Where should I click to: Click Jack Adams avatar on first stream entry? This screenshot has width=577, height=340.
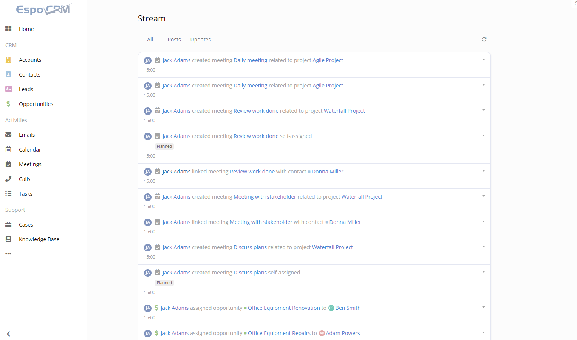[x=148, y=61]
